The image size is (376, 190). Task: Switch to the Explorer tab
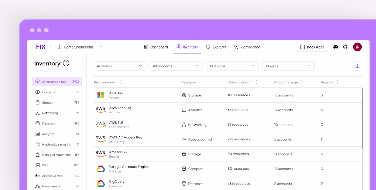point(216,47)
